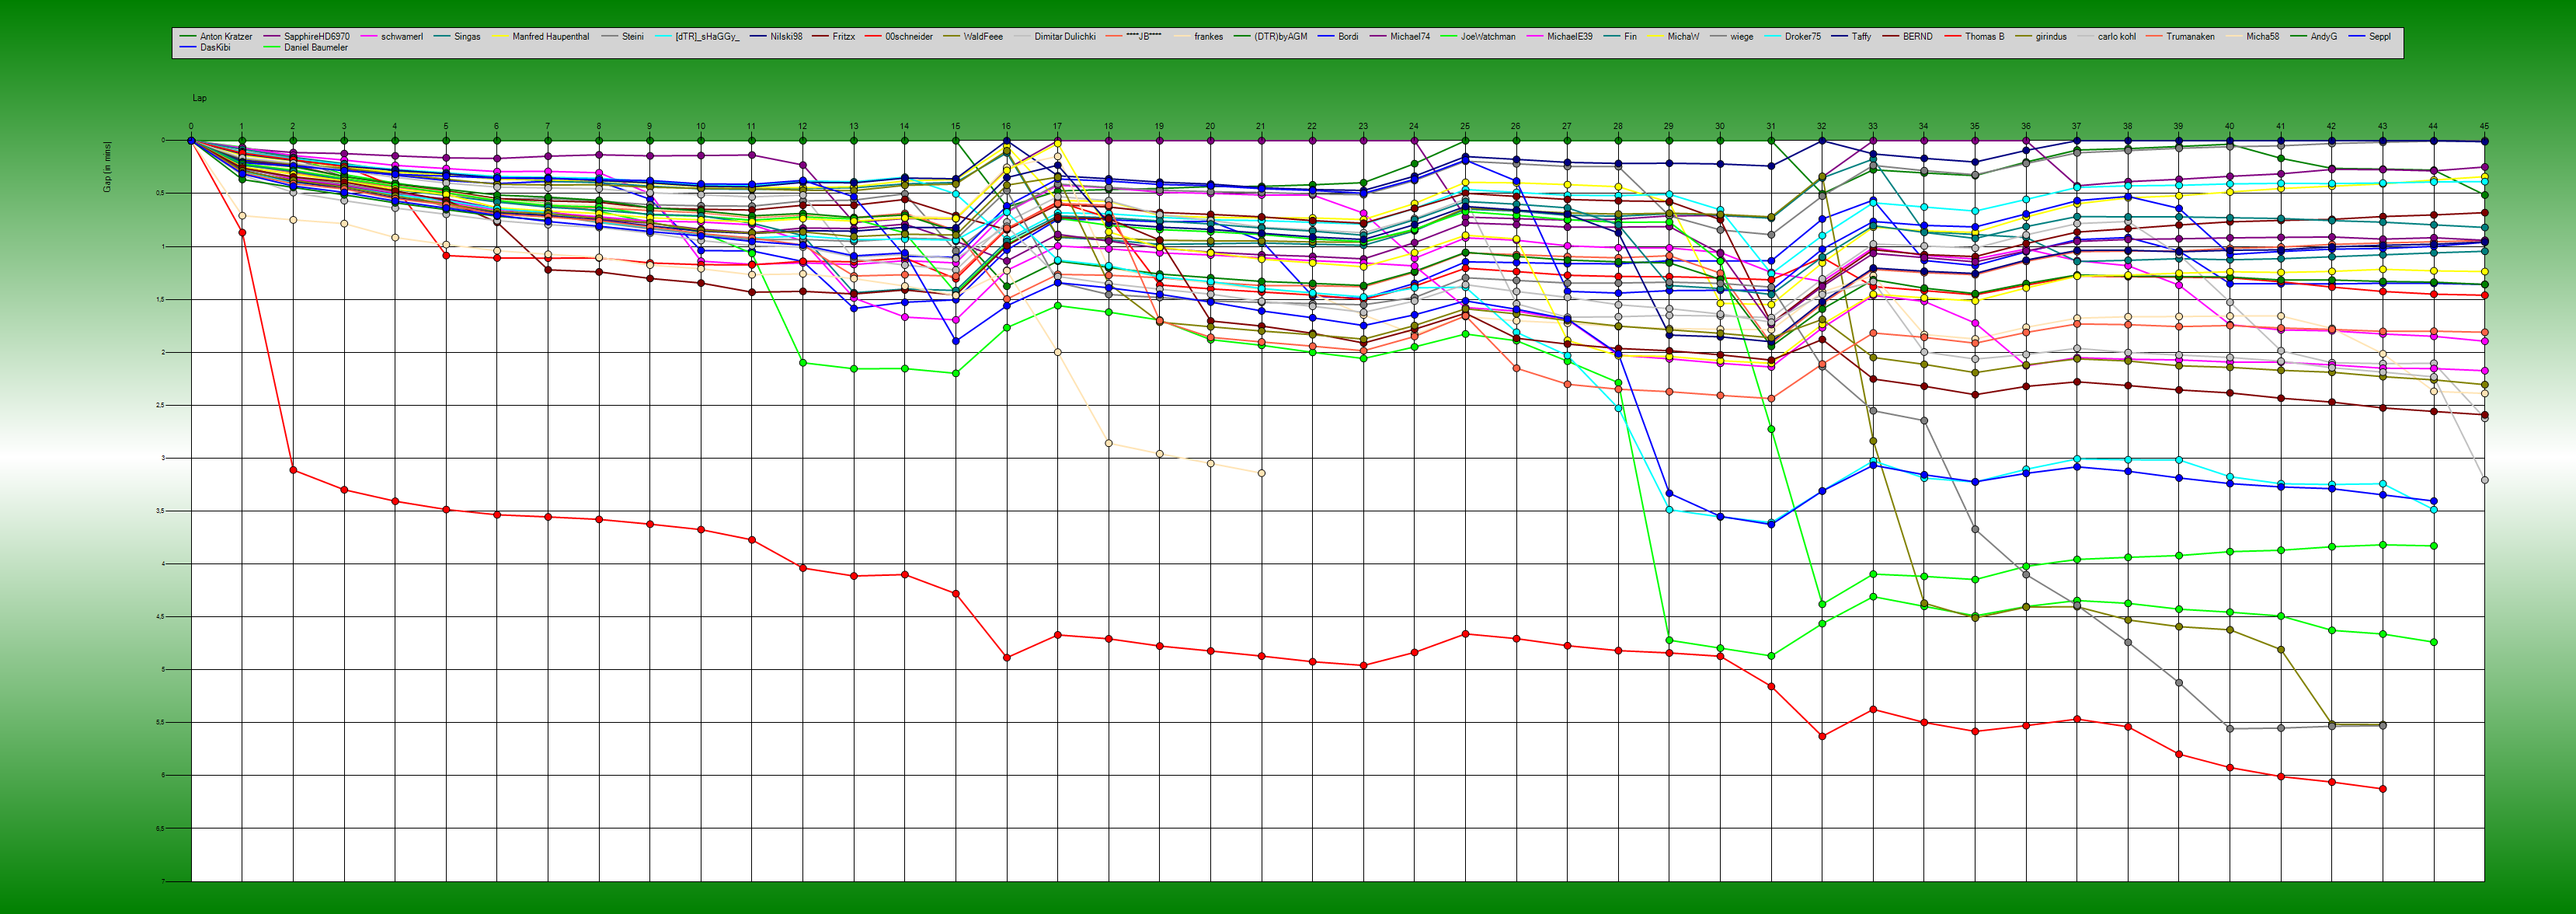This screenshot has width=2576, height=914.
Task: Click lap number 16 on top axis
Action: 1006,127
